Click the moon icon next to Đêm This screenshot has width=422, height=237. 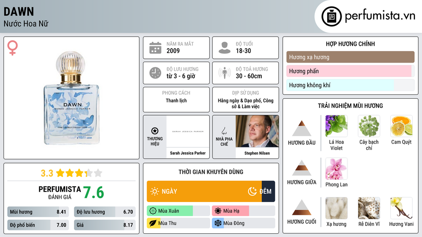252,191
